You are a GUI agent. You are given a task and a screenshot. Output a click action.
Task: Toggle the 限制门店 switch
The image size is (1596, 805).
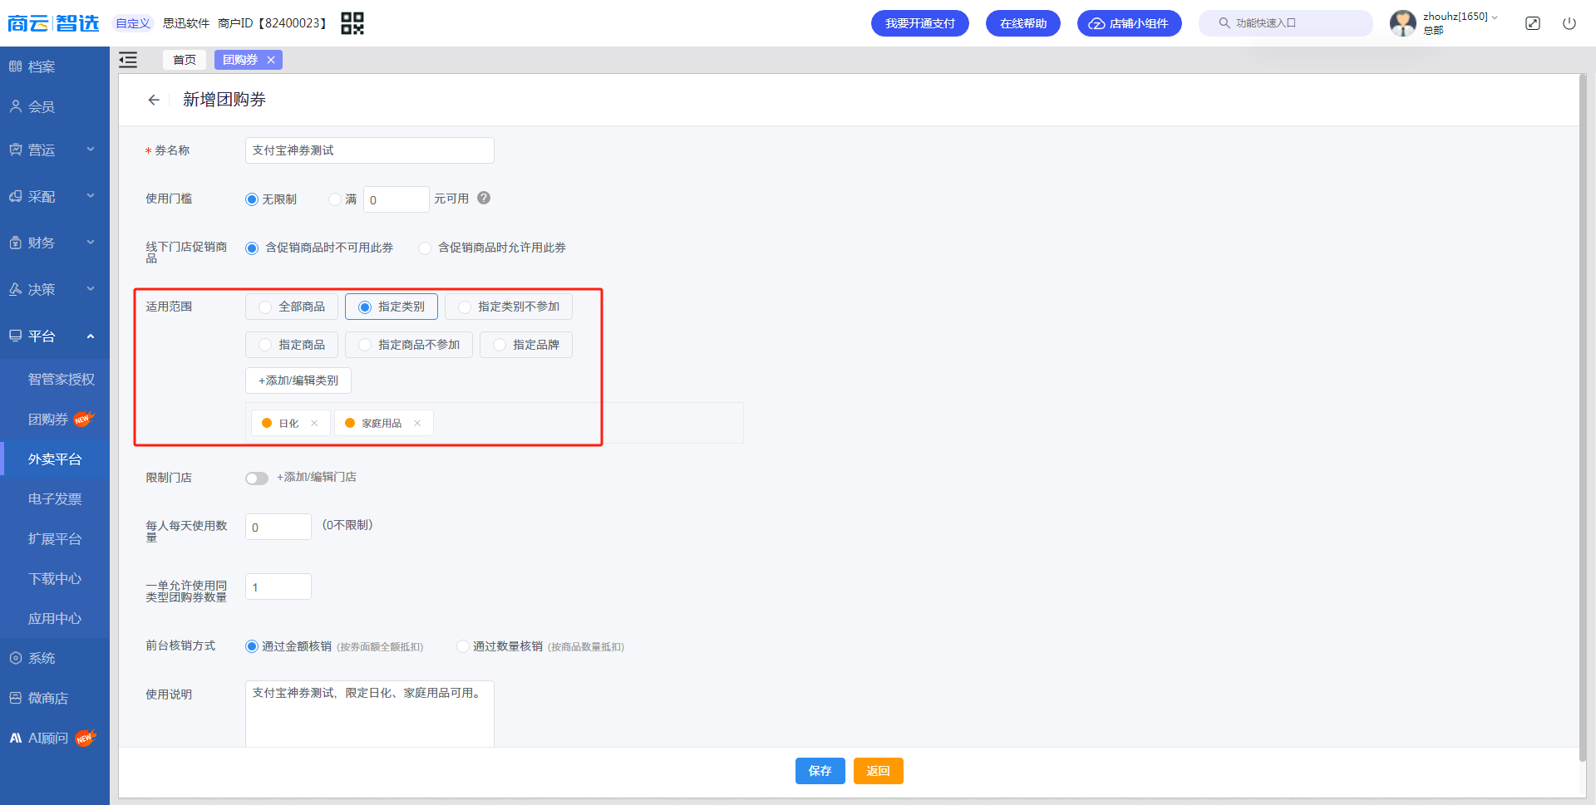click(257, 478)
